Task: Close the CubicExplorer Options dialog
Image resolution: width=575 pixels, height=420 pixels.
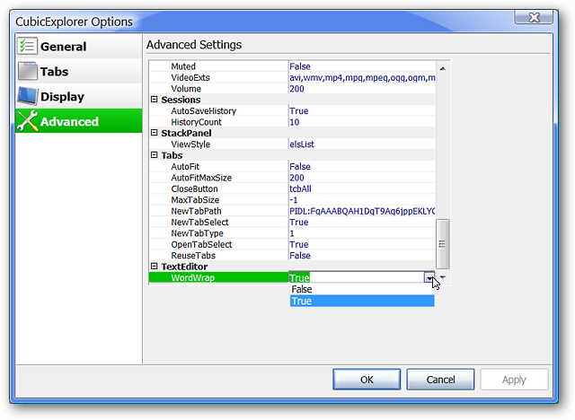Action: tap(534, 17)
